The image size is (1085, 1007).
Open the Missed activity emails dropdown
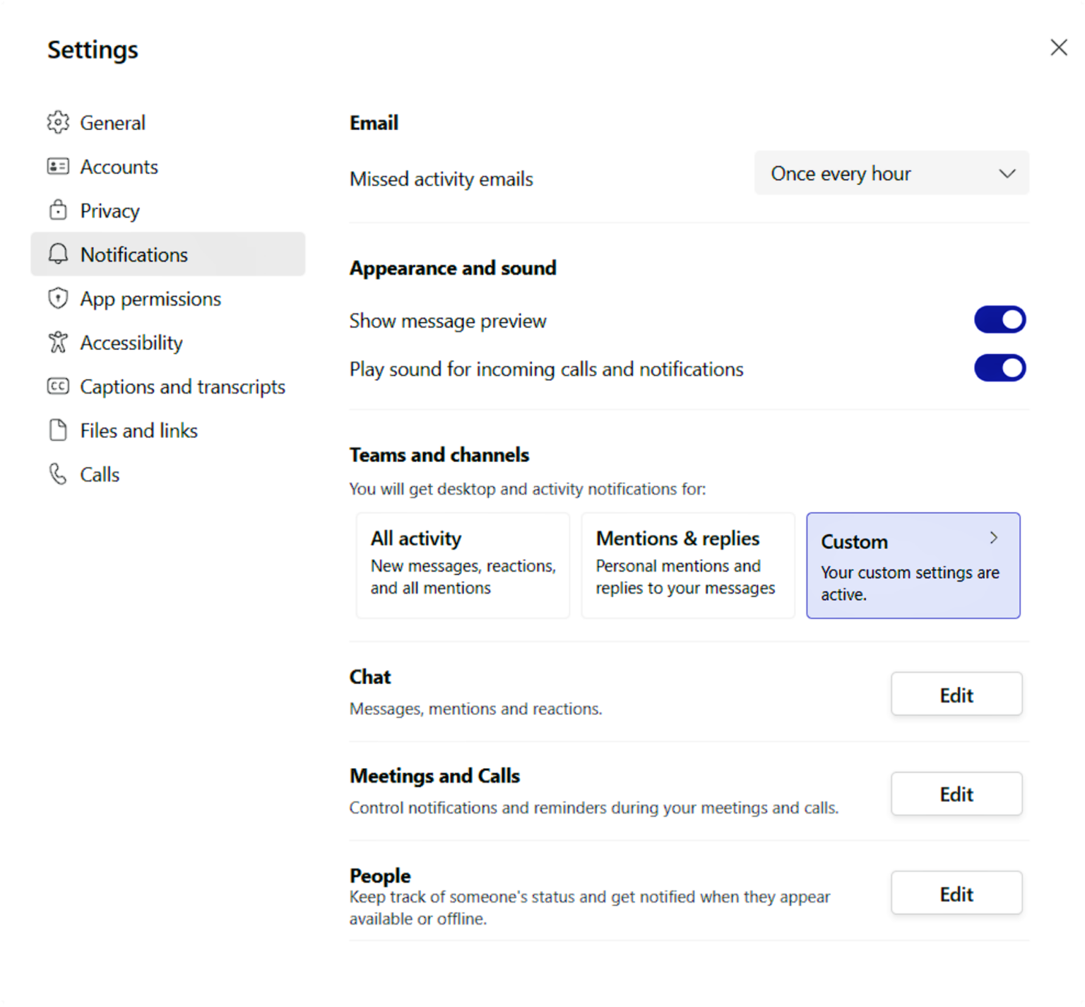pos(891,173)
